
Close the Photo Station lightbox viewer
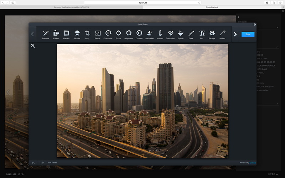click(x=283, y=11)
